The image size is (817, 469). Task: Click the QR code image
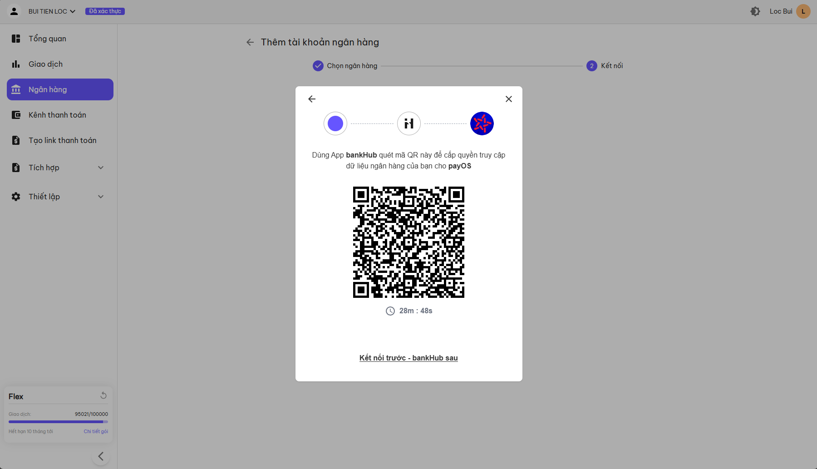408,242
